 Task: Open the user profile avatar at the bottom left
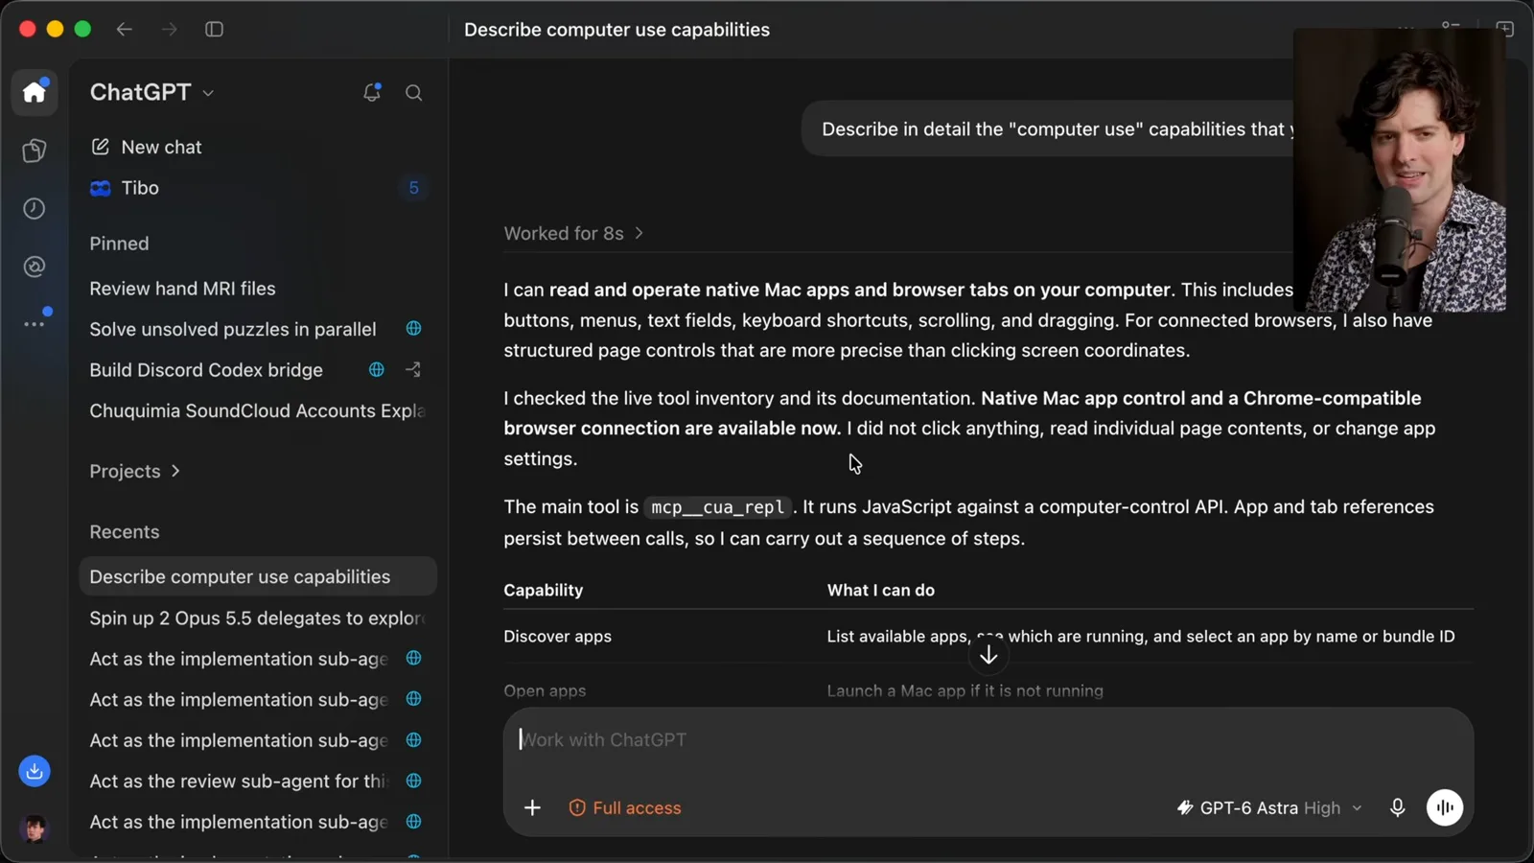click(35, 828)
